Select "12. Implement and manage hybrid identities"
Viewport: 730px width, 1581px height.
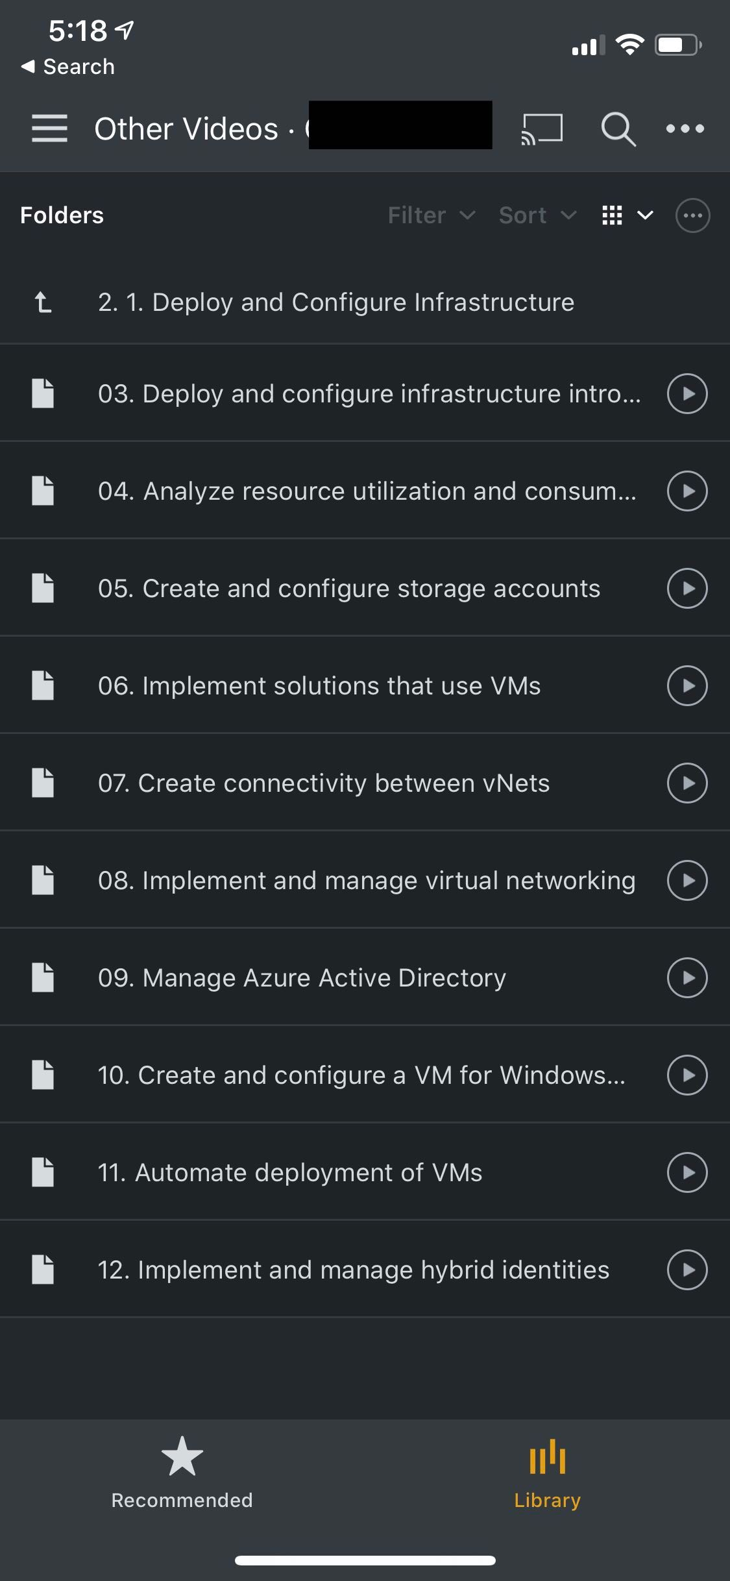[x=354, y=1269]
